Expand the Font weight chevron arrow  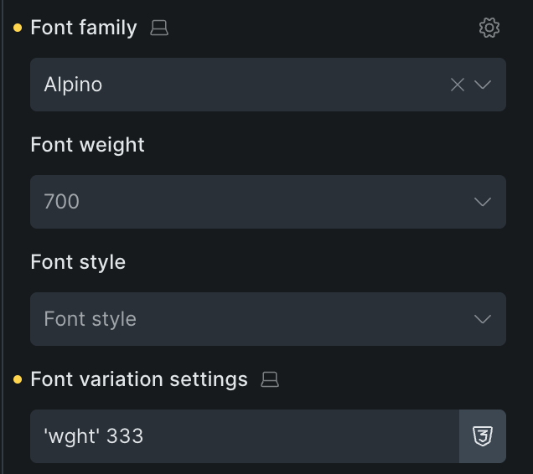coord(483,202)
